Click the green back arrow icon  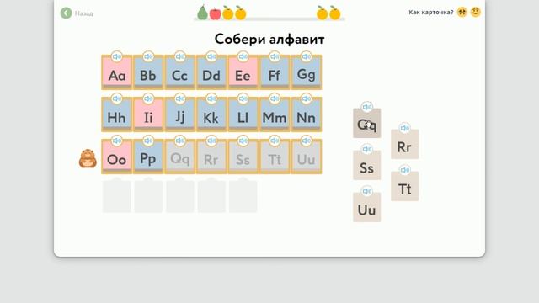point(66,13)
